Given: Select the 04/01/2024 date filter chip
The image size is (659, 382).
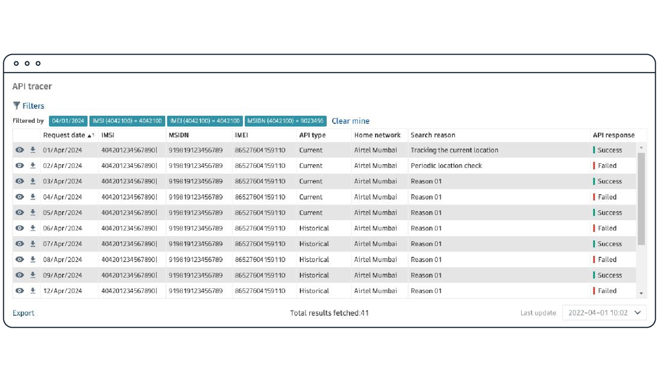Looking at the screenshot, I should [x=68, y=121].
